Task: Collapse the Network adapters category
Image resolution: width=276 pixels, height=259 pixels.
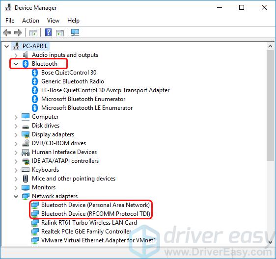Action: click(x=16, y=196)
